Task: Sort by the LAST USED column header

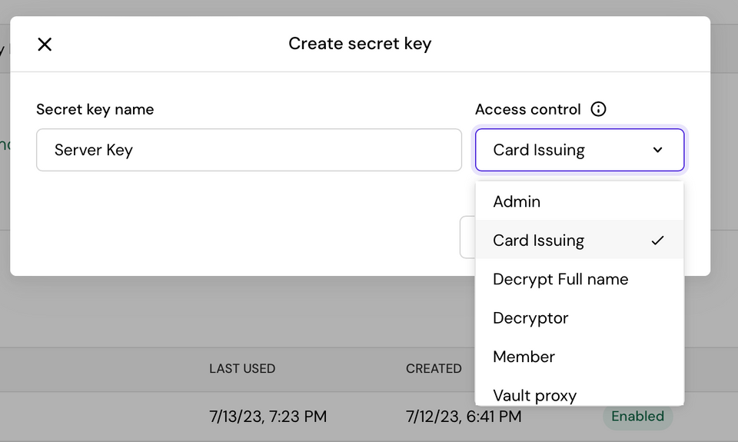Action: tap(242, 369)
